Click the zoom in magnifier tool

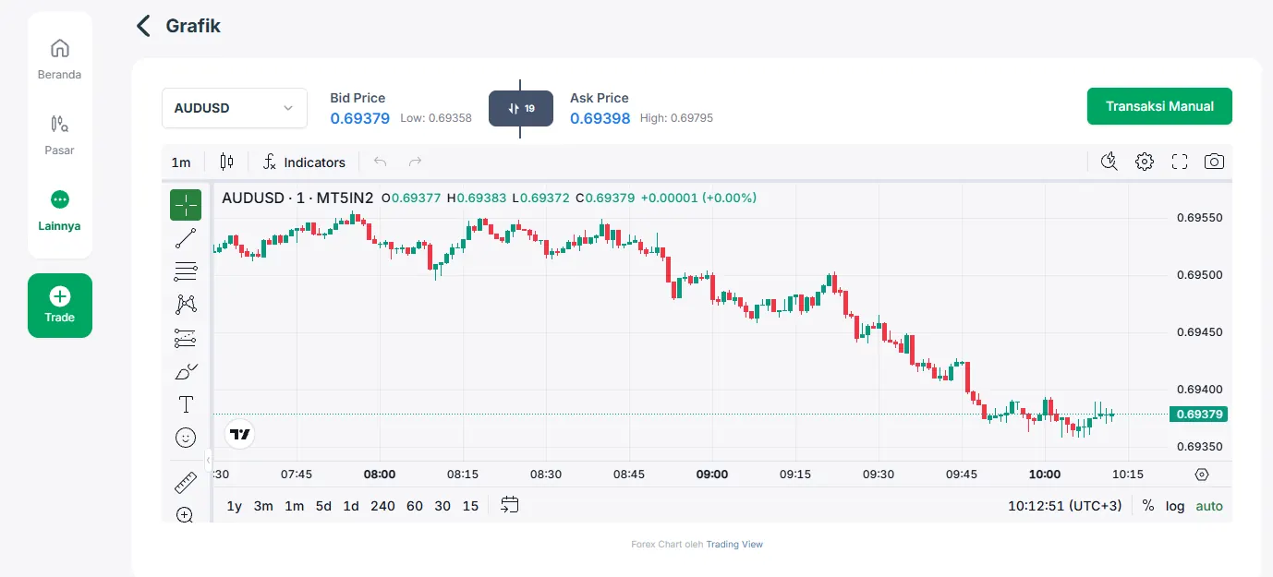186,513
